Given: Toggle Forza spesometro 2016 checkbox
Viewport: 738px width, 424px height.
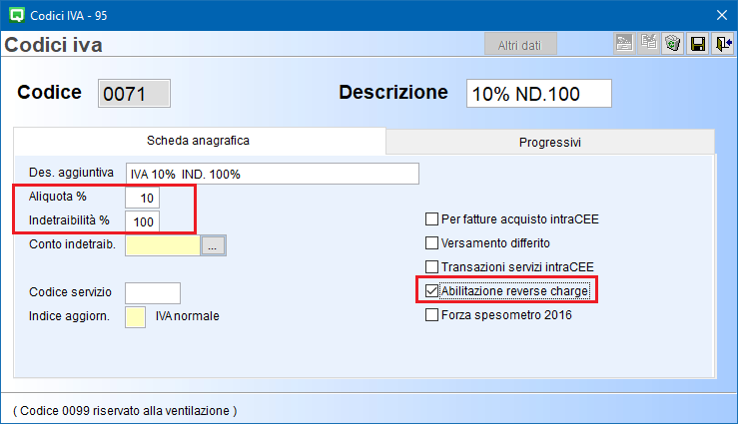Looking at the screenshot, I should (432, 315).
